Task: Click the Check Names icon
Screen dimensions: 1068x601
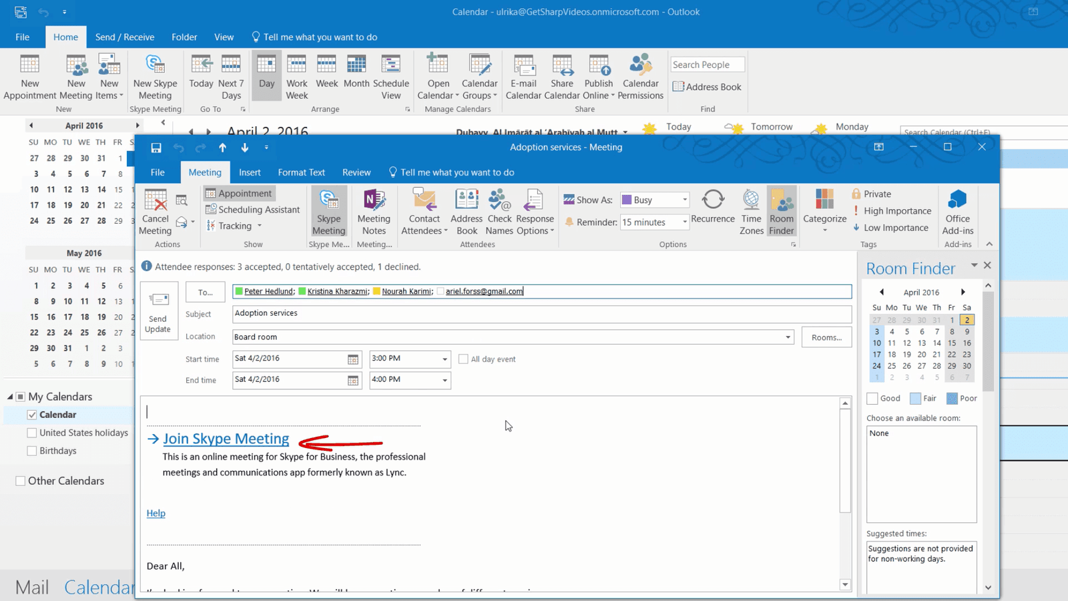Action: [499, 211]
